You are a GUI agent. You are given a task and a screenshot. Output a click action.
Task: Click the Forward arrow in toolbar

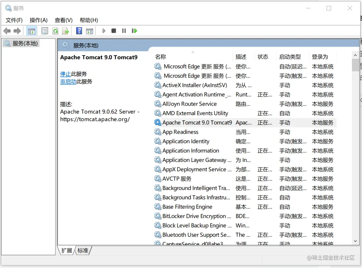(x=17, y=31)
